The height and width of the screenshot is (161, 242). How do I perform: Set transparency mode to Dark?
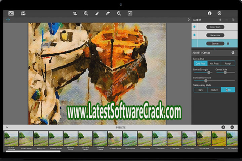click(200, 90)
